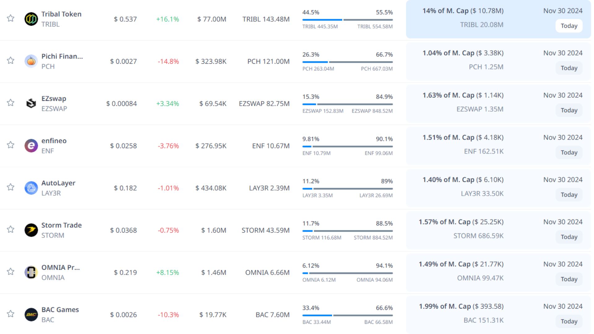Click Tribal Token unlock progress bar

[347, 20]
